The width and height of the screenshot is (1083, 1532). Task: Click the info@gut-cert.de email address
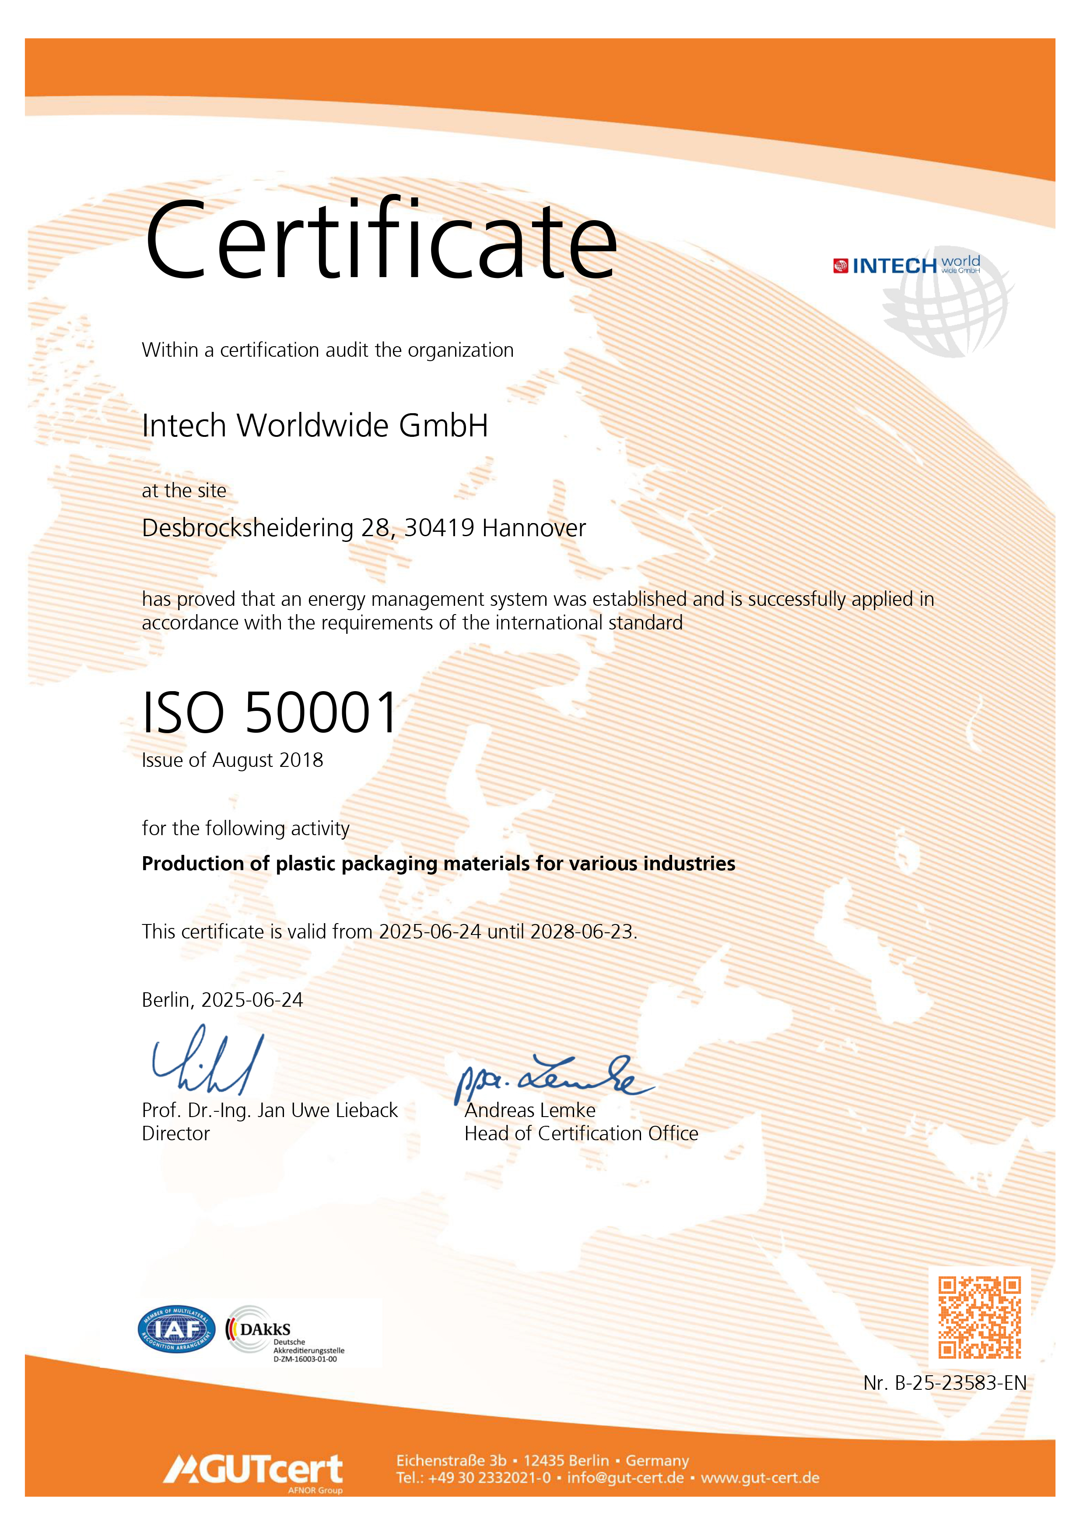point(626,1477)
